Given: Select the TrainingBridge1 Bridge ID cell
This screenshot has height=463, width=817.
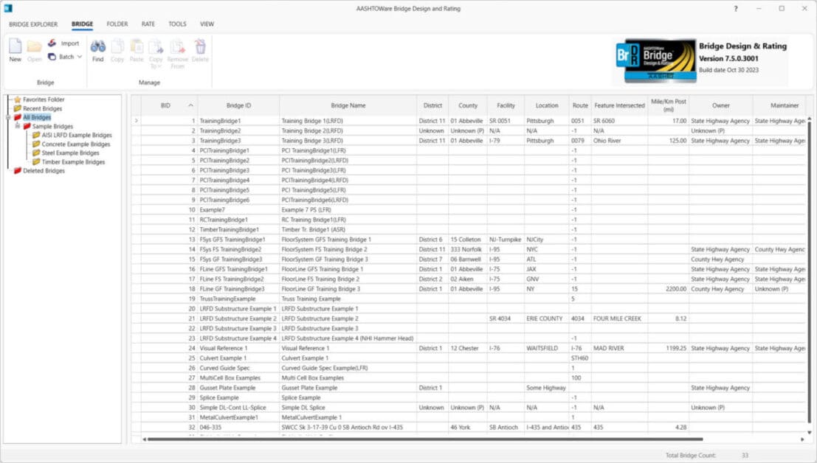Looking at the screenshot, I should tap(238, 121).
